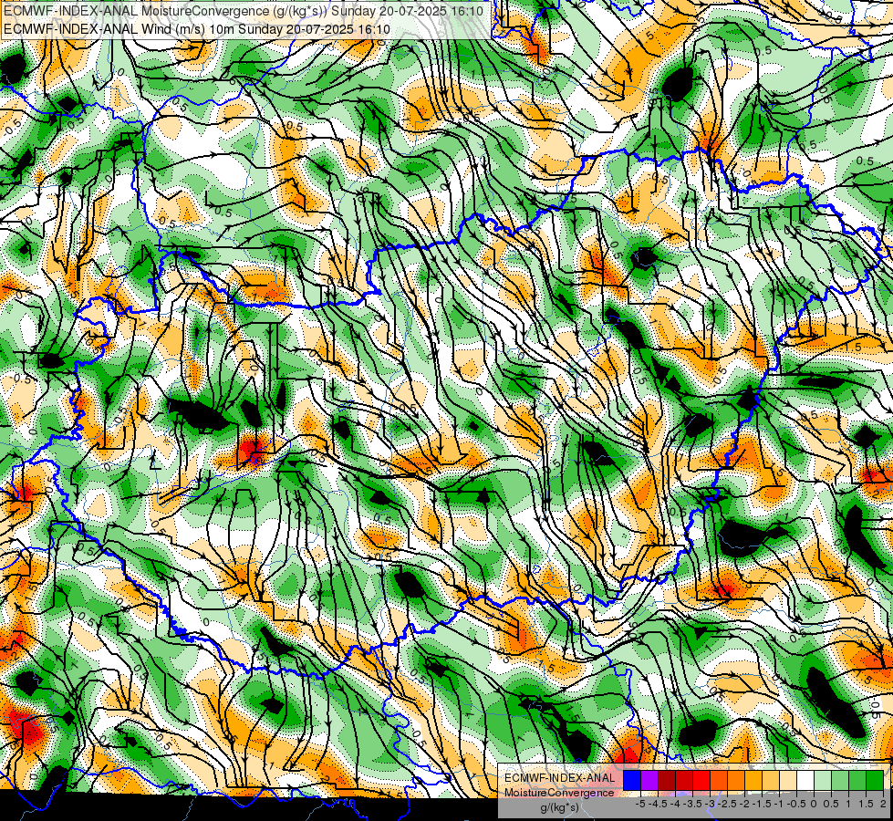
Task: Click the legend scale value 1
Action: (848, 804)
